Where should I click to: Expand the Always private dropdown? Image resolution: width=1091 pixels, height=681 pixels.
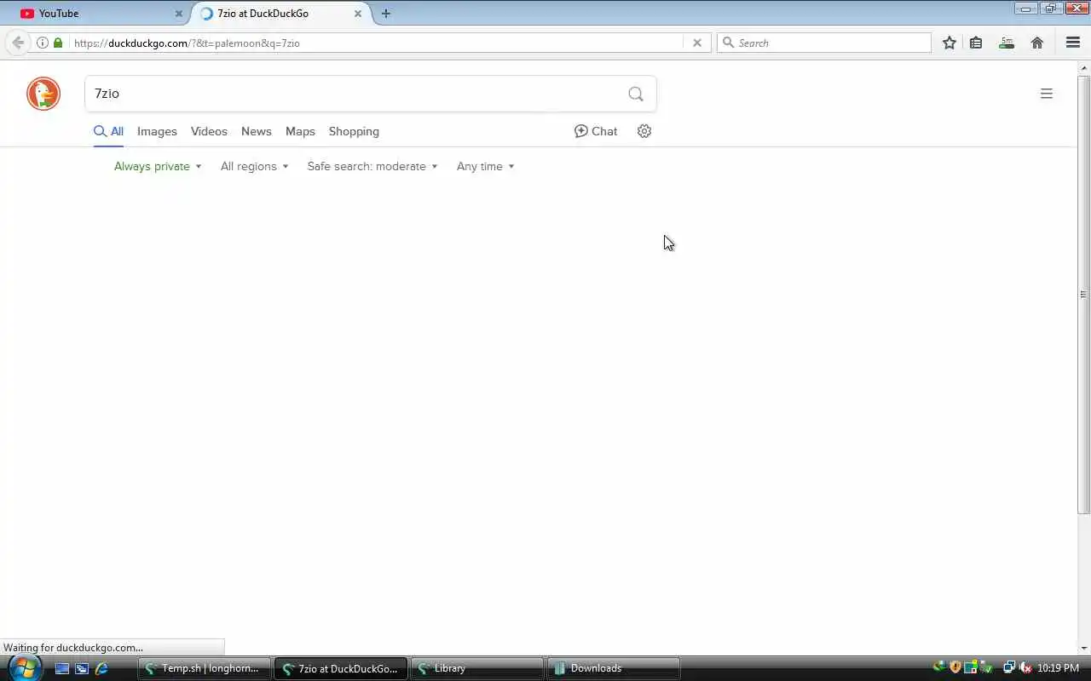[x=158, y=166]
